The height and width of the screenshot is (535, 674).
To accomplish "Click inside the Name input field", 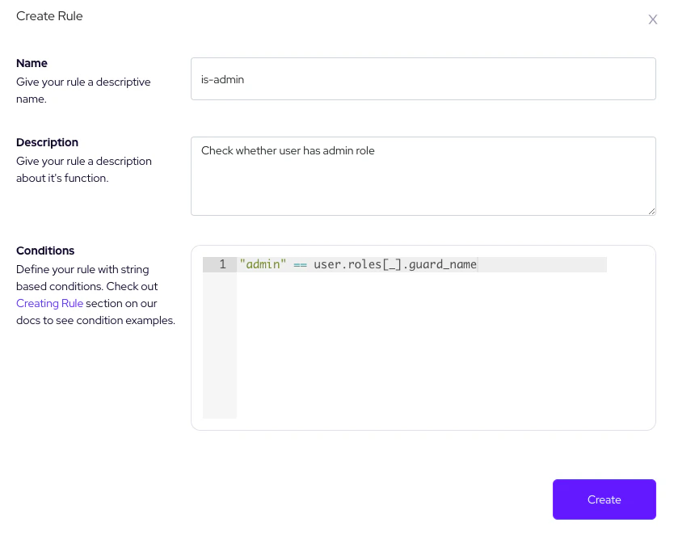I will (x=423, y=78).
